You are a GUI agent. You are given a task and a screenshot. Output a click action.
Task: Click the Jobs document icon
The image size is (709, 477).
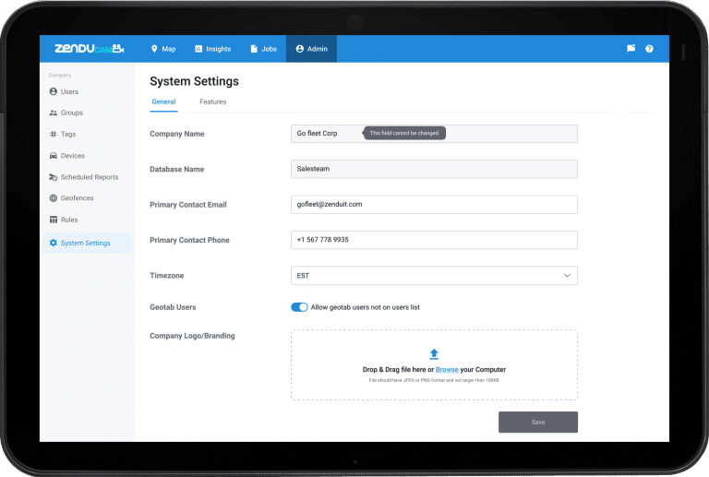254,49
